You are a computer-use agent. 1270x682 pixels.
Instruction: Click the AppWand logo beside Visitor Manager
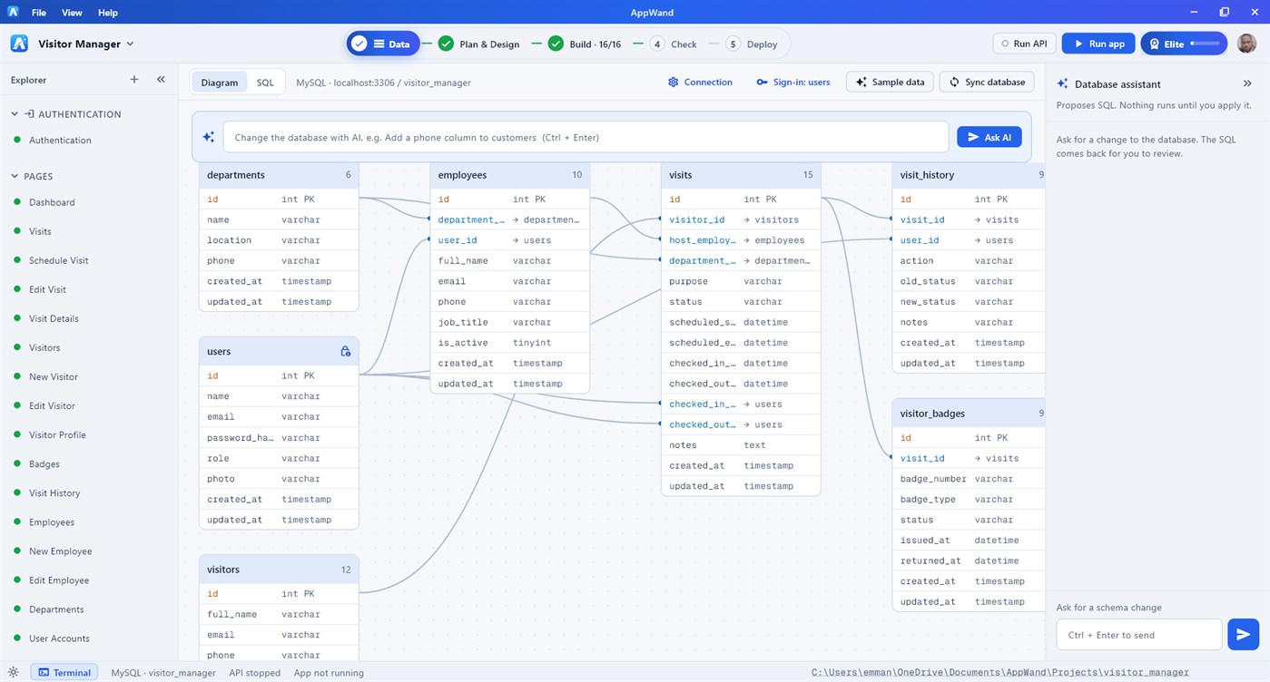click(x=19, y=44)
